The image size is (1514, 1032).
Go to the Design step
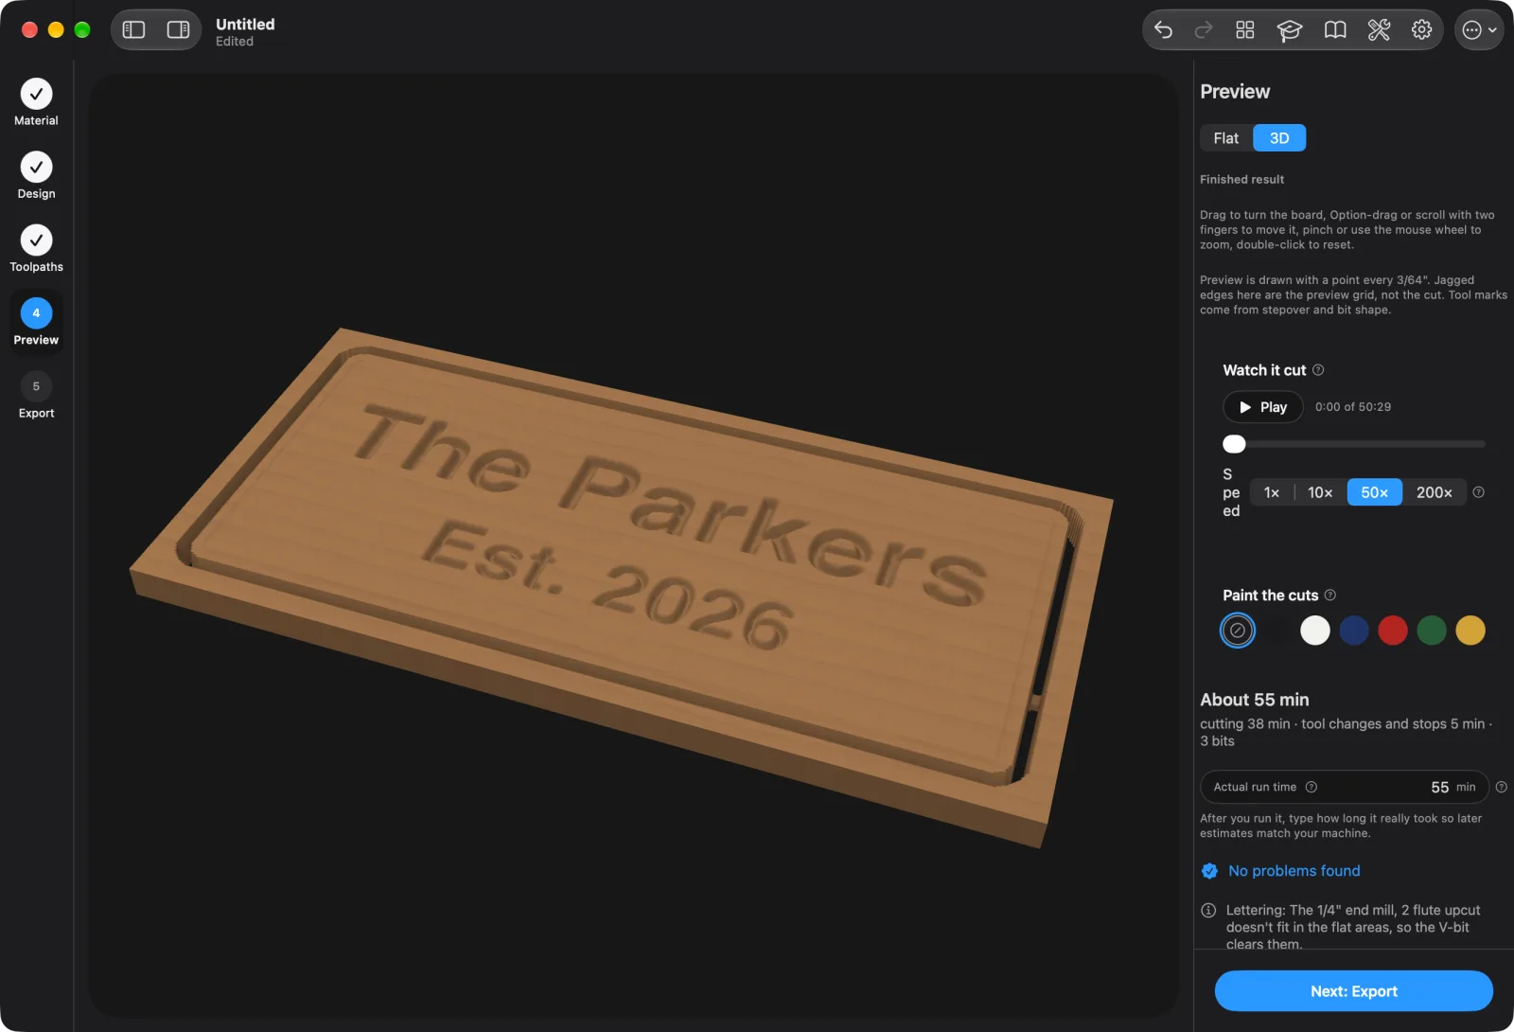coord(36,175)
